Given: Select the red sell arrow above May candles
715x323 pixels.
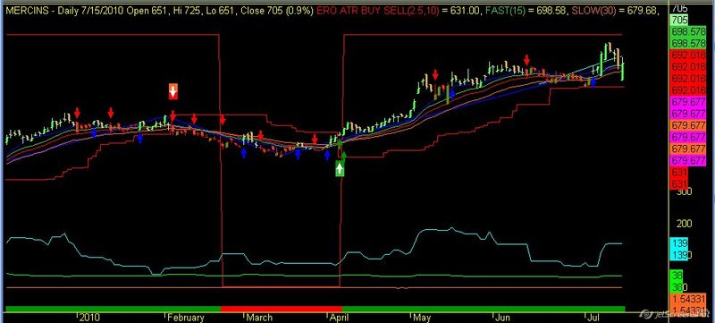Looking at the screenshot, I should (x=435, y=75).
